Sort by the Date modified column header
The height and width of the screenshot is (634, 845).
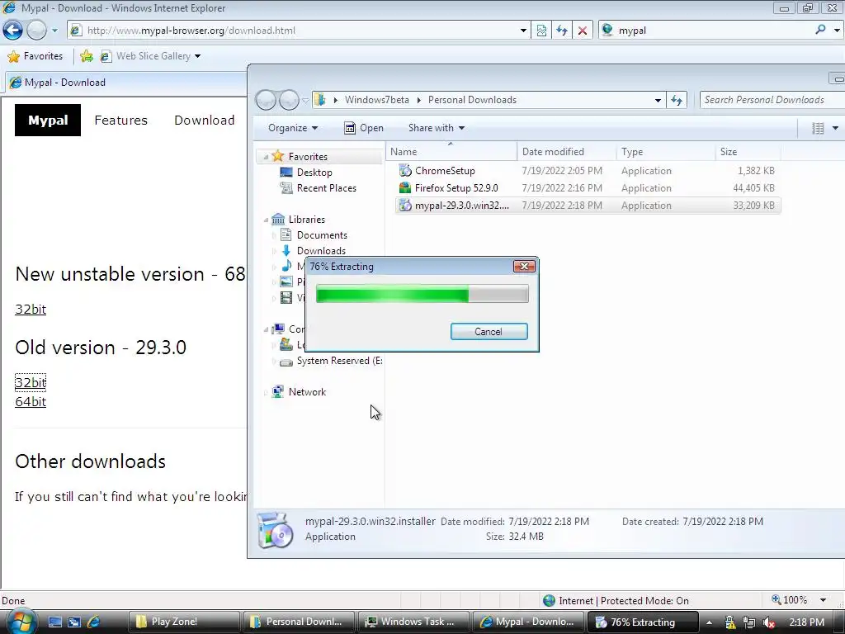[x=566, y=152]
